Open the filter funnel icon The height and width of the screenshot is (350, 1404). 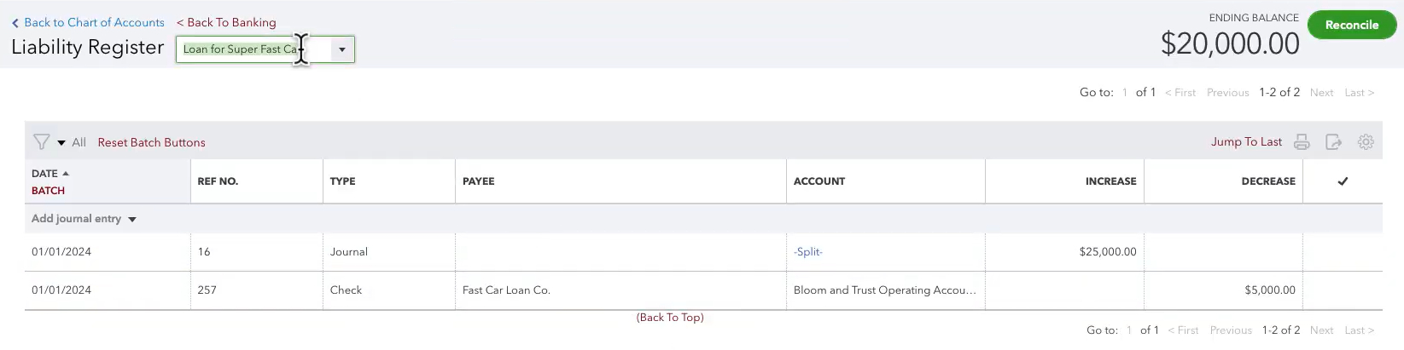click(41, 142)
